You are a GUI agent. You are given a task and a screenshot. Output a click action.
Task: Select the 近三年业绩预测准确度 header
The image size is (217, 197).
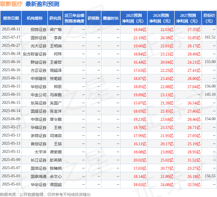74,18
